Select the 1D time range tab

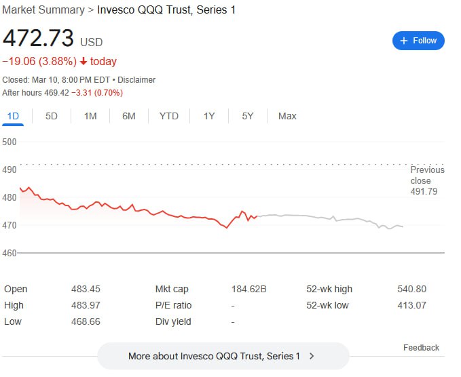coord(13,116)
